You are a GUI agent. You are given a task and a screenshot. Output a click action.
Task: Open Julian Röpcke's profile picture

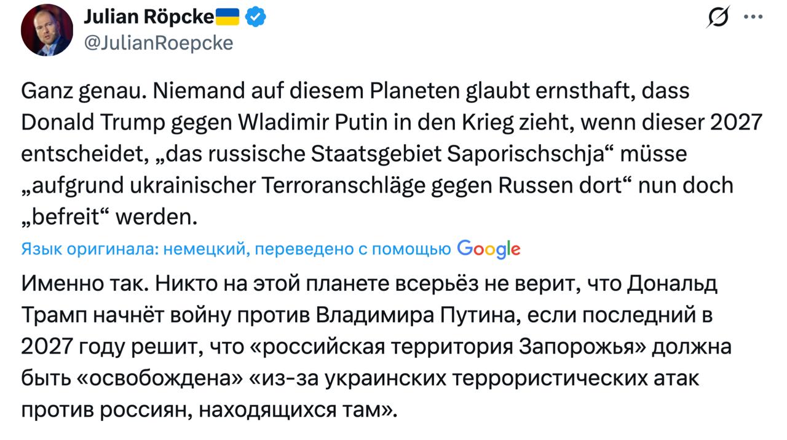pyautogui.click(x=46, y=29)
